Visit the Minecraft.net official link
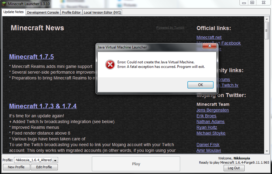Viewport: 272px width, 174px height. 209,37
